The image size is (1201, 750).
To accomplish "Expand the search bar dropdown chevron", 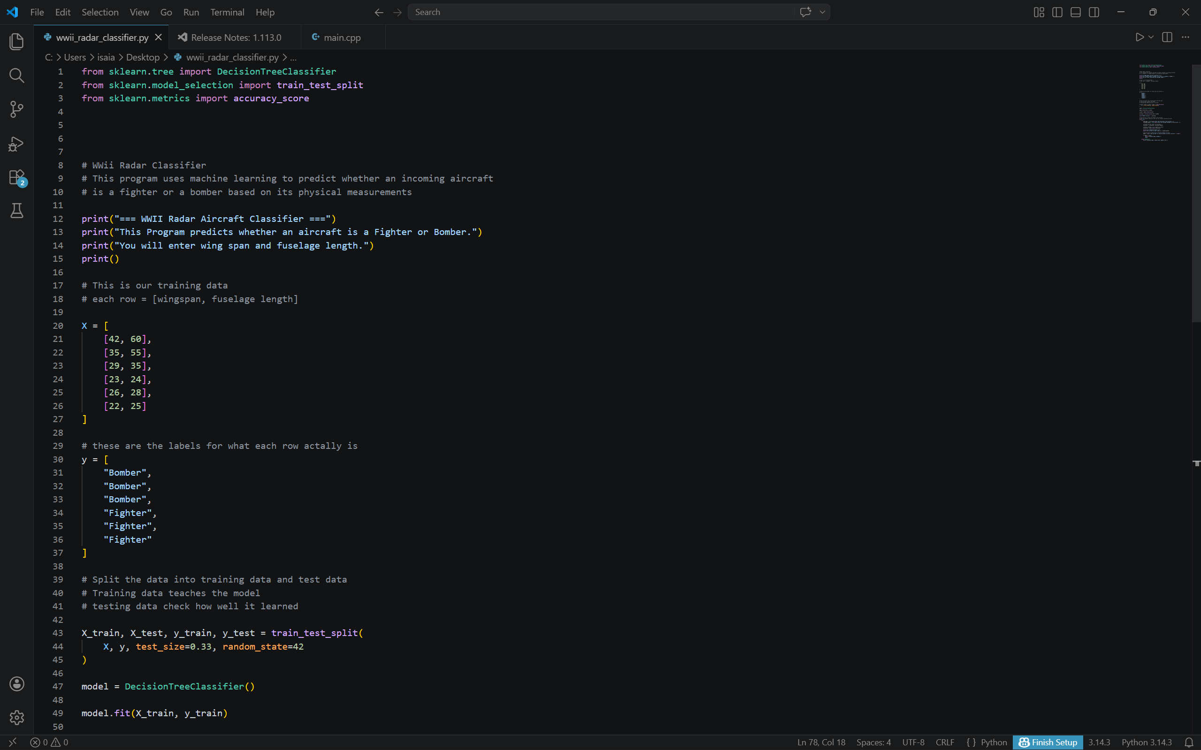I will coord(822,12).
